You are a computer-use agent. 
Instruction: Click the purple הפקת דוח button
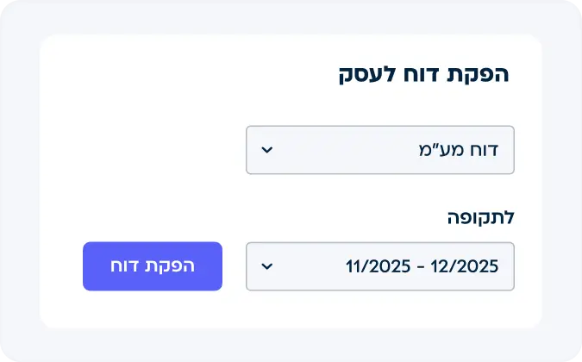click(153, 266)
